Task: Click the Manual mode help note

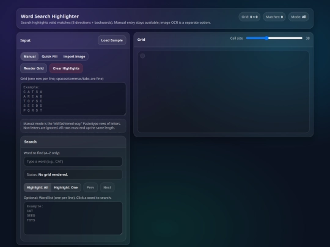Action: pos(73,126)
